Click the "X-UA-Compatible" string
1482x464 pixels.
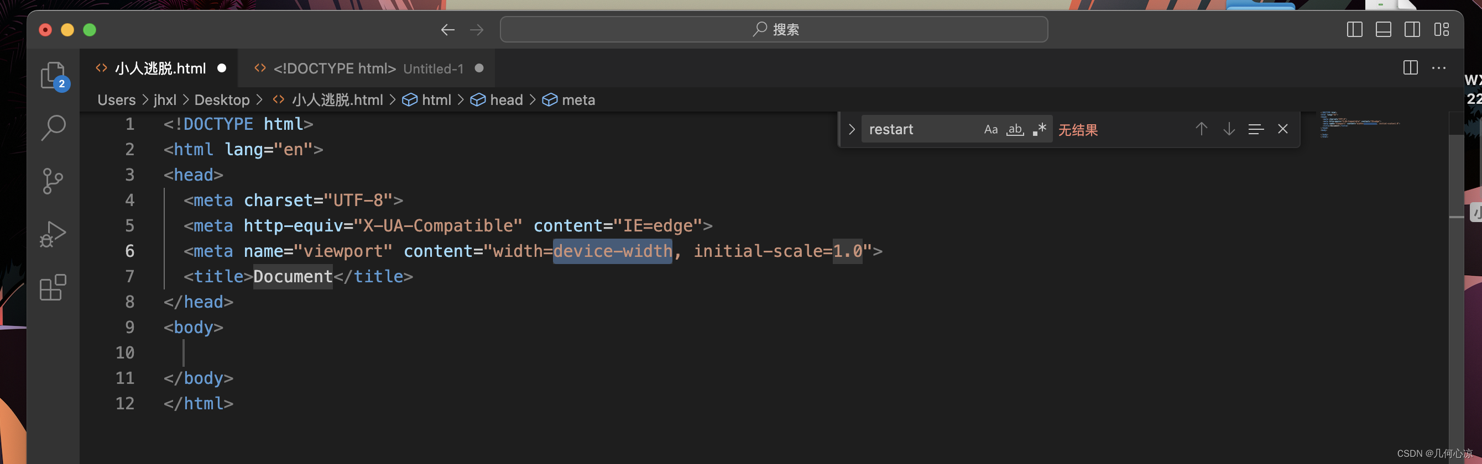[x=438, y=226]
